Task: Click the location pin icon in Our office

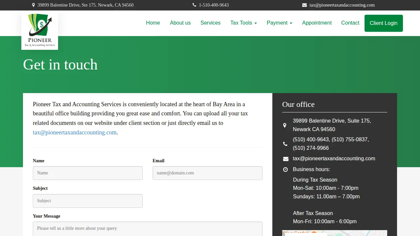Action: [284, 125]
